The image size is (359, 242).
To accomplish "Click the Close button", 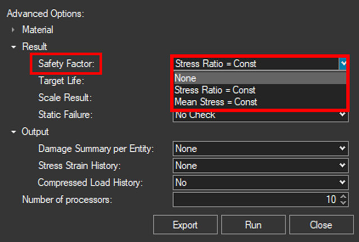I will click(x=320, y=225).
